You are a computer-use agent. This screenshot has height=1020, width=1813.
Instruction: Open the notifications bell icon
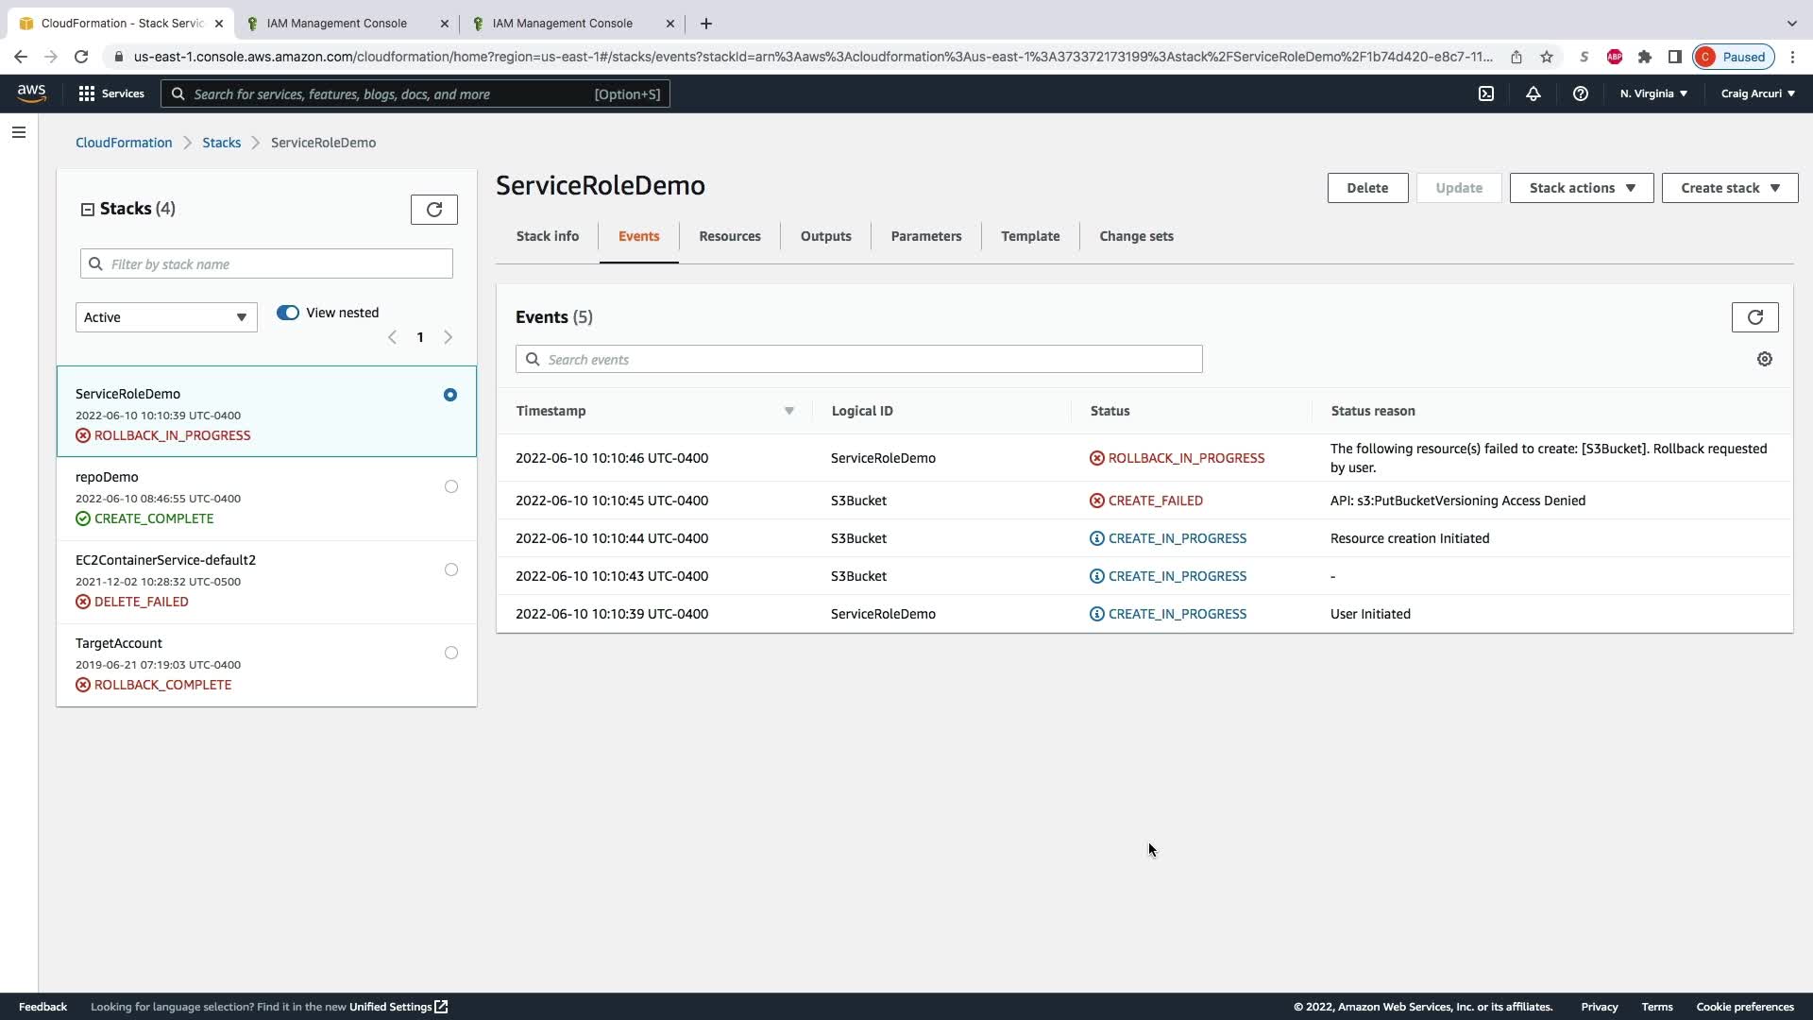[1533, 93]
